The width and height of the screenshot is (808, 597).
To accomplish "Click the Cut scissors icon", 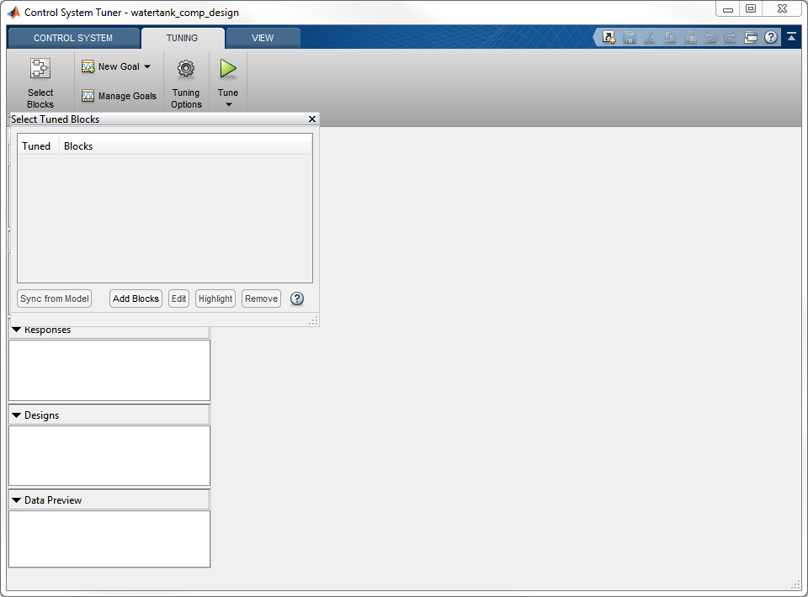I will 650,37.
